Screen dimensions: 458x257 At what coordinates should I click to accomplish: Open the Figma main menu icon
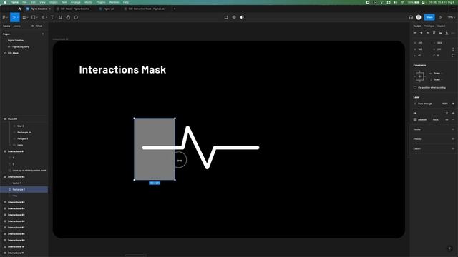click(4, 17)
